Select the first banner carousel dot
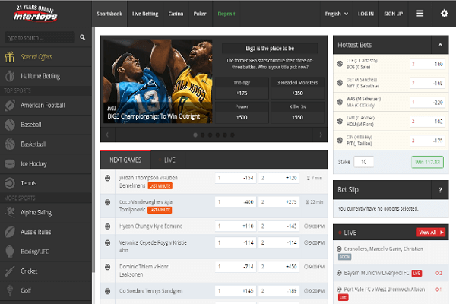The height and width of the screenshot is (304, 456). (195, 135)
